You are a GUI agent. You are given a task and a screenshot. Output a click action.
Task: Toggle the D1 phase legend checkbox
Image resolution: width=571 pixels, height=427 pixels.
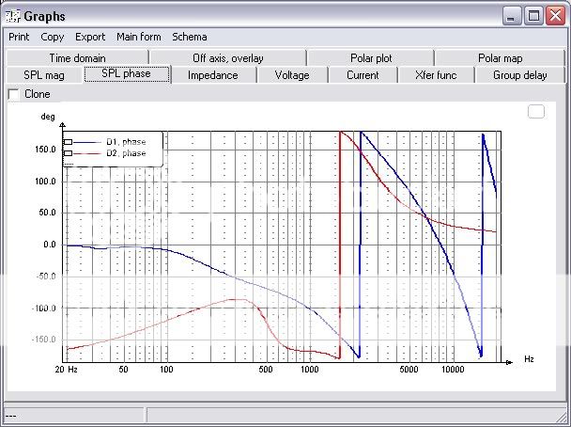pos(68,142)
